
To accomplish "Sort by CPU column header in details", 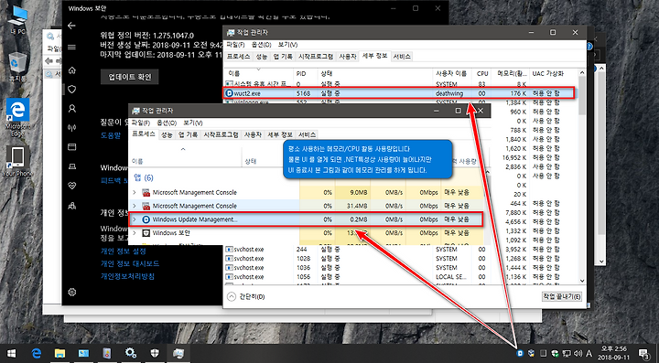I will pyautogui.click(x=482, y=73).
